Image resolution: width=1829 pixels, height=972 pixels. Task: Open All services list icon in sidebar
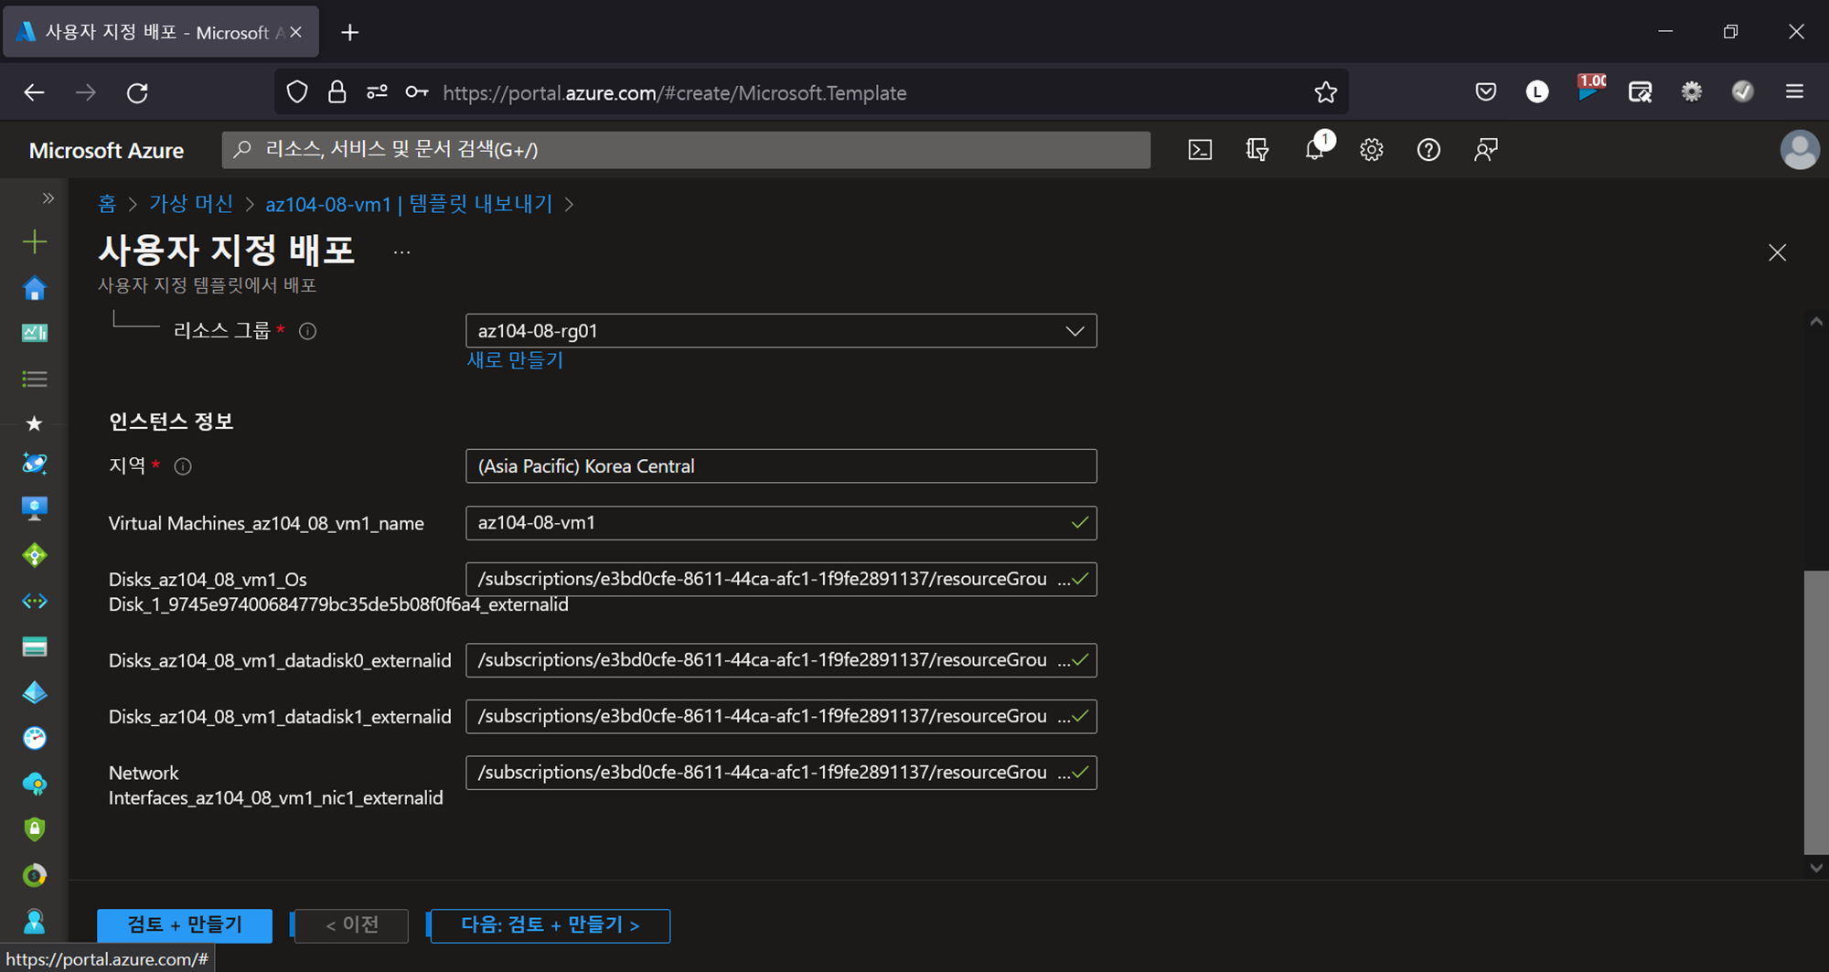pyautogui.click(x=35, y=379)
